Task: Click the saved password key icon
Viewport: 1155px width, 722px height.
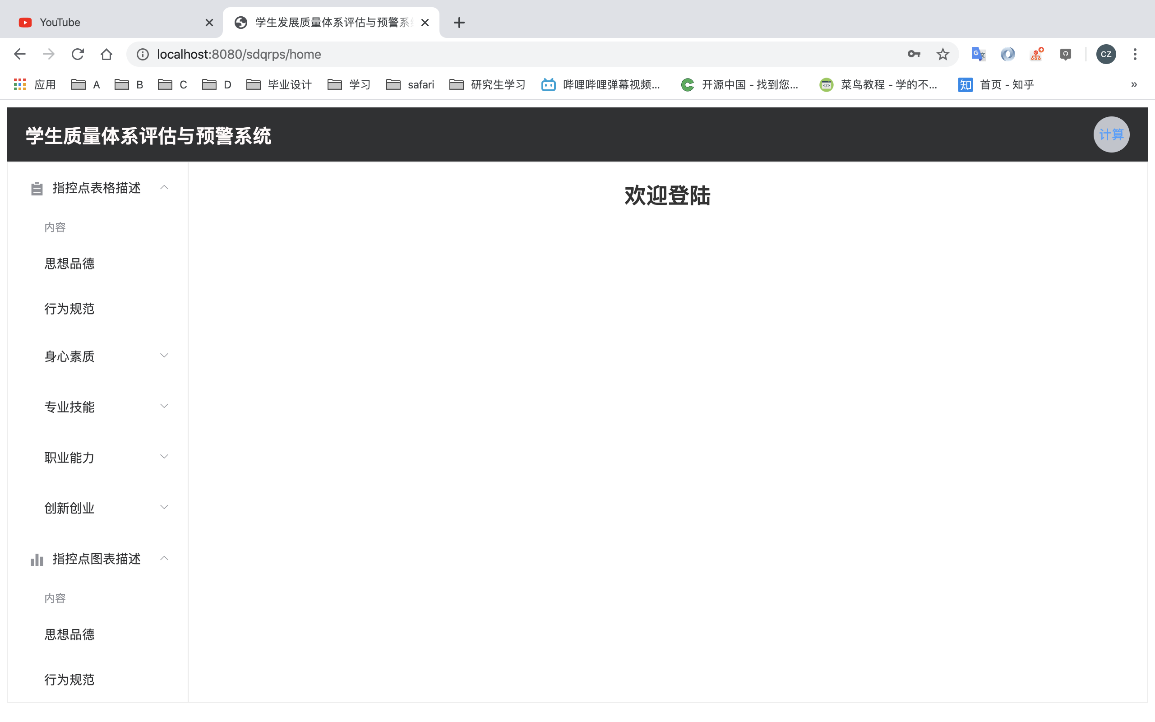Action: (x=914, y=54)
